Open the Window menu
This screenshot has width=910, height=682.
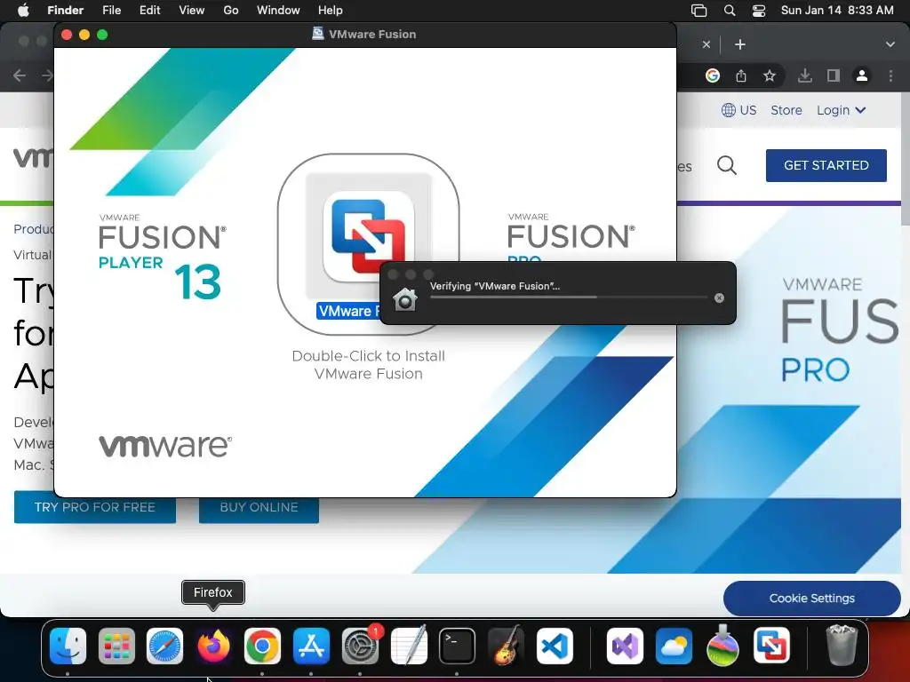pos(278,11)
